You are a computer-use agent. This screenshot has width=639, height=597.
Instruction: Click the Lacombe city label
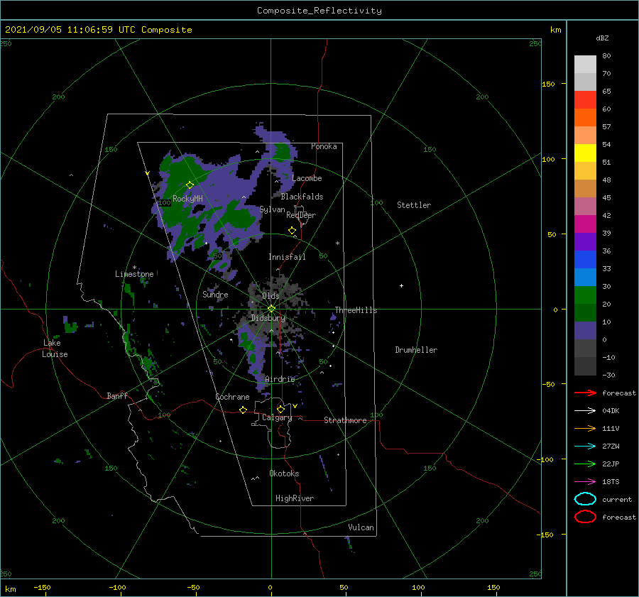click(x=307, y=178)
